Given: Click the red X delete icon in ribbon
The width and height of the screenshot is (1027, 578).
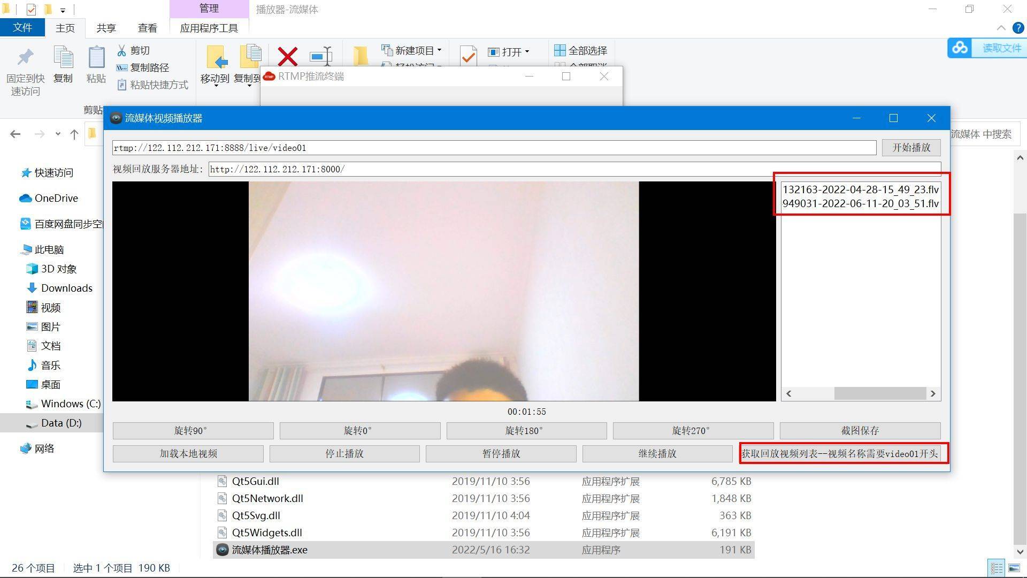Looking at the screenshot, I should (x=287, y=56).
